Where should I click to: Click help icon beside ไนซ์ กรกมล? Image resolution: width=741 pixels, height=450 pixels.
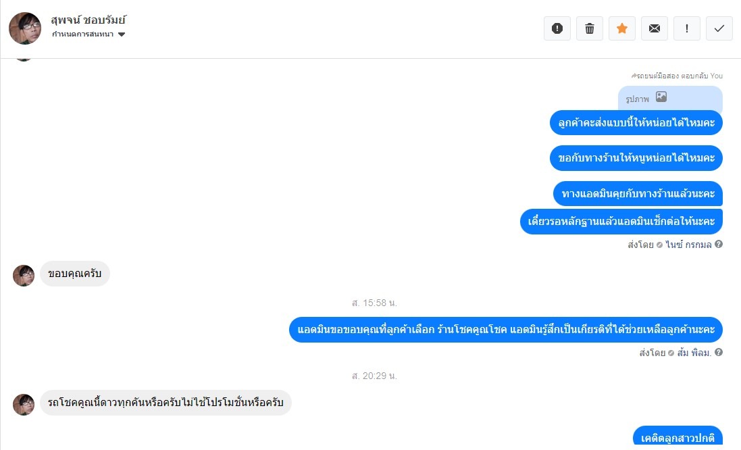click(x=718, y=245)
